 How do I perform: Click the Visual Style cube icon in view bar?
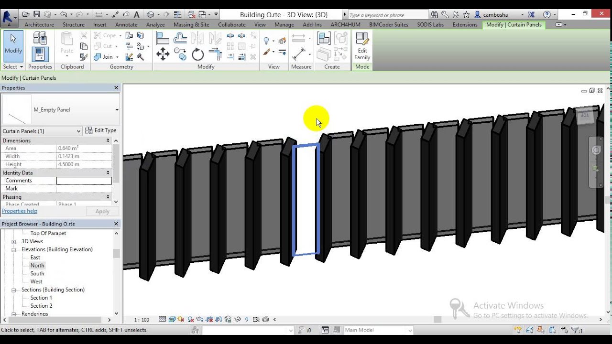pyautogui.click(x=172, y=320)
